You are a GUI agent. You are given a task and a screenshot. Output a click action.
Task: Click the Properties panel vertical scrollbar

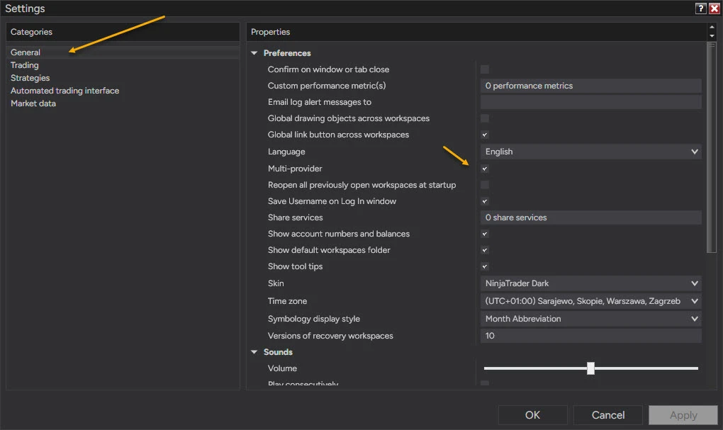(712, 147)
